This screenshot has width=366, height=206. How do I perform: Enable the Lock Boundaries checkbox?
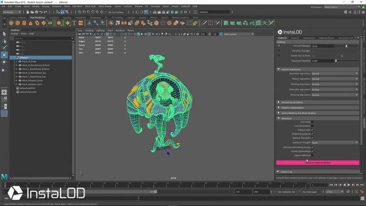tap(312, 126)
